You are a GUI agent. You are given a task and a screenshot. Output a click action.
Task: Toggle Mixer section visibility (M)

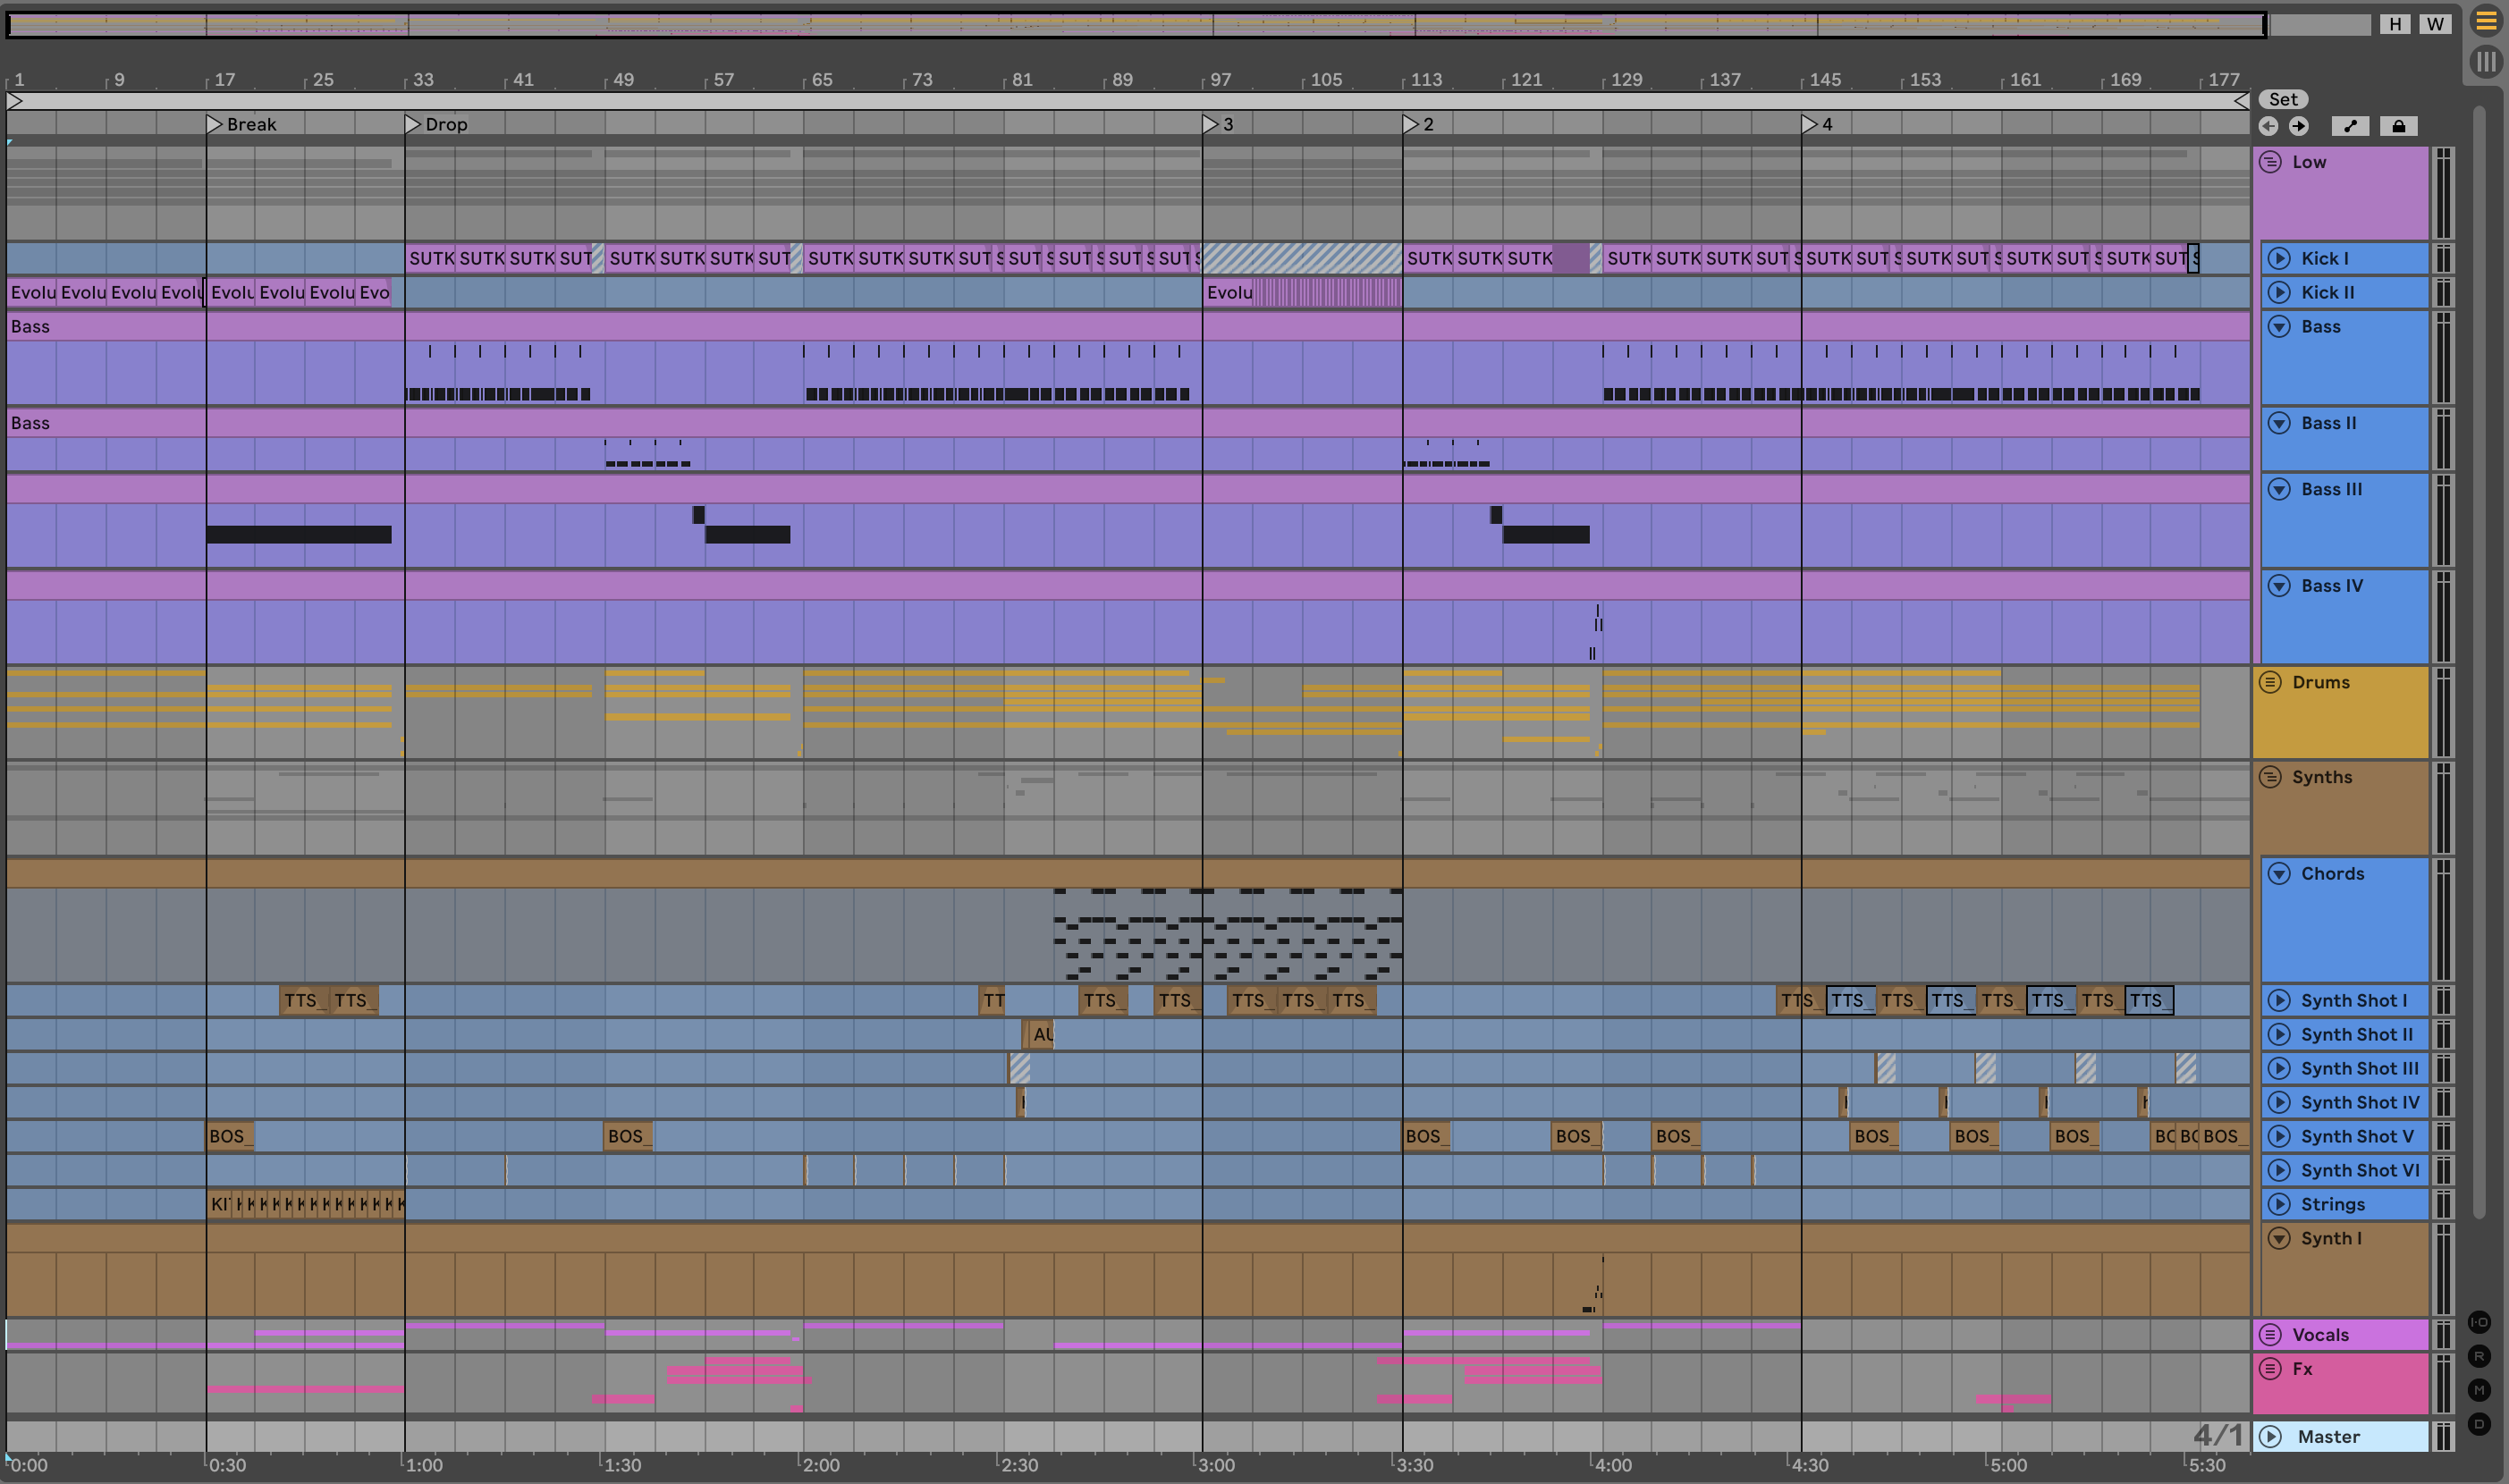pos(2479,1390)
